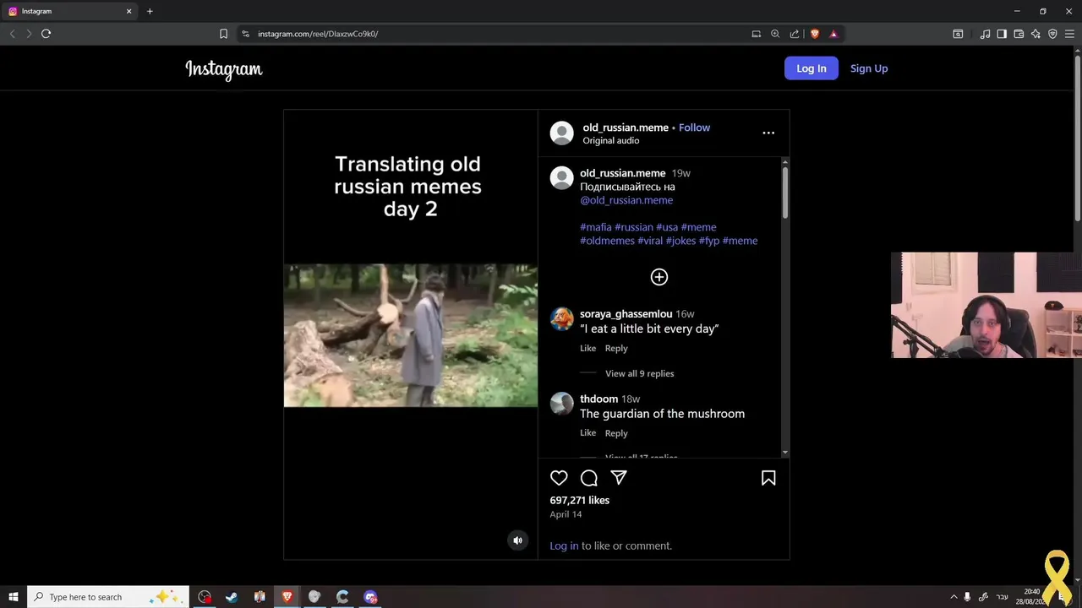
Task: Expand View all 9 replies
Action: 640,373
